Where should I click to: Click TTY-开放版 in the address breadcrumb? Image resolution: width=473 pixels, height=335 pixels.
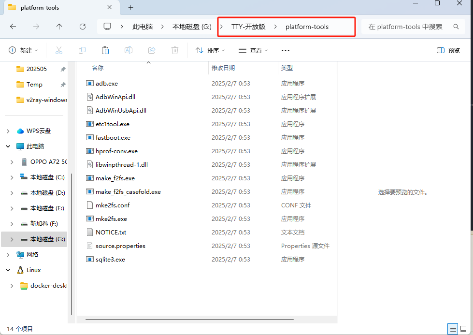point(248,27)
